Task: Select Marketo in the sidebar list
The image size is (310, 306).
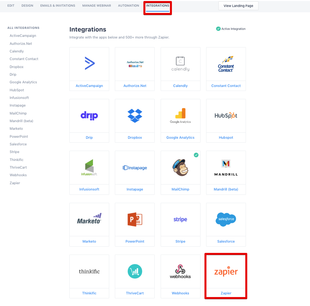Action: (x=16, y=129)
